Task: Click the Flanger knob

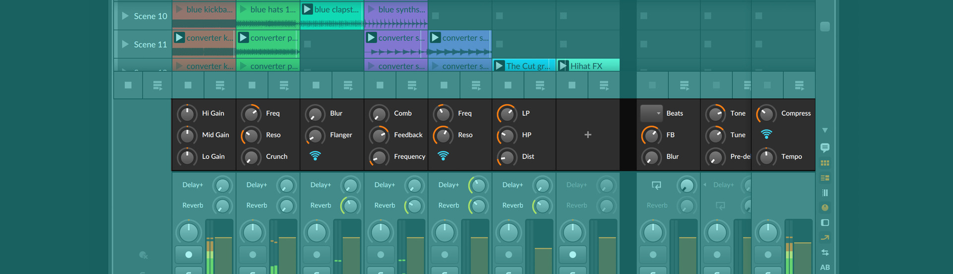Action: [x=315, y=135]
